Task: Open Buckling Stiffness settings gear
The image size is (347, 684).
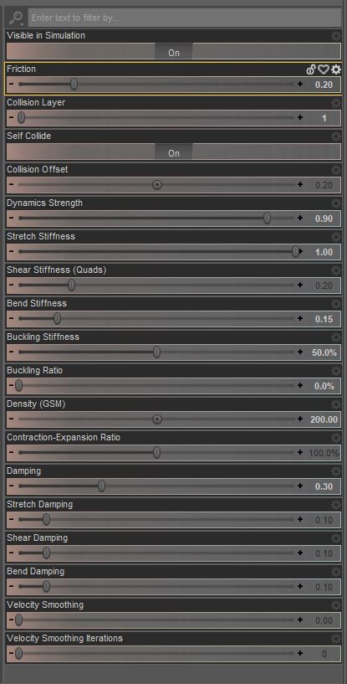Action: tap(335, 337)
